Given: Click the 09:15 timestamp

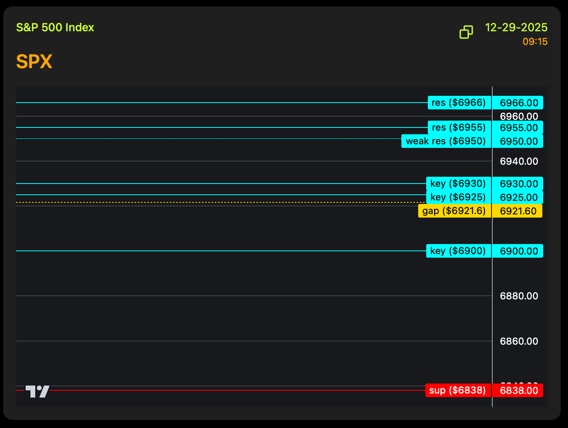Looking at the screenshot, I should click(535, 42).
